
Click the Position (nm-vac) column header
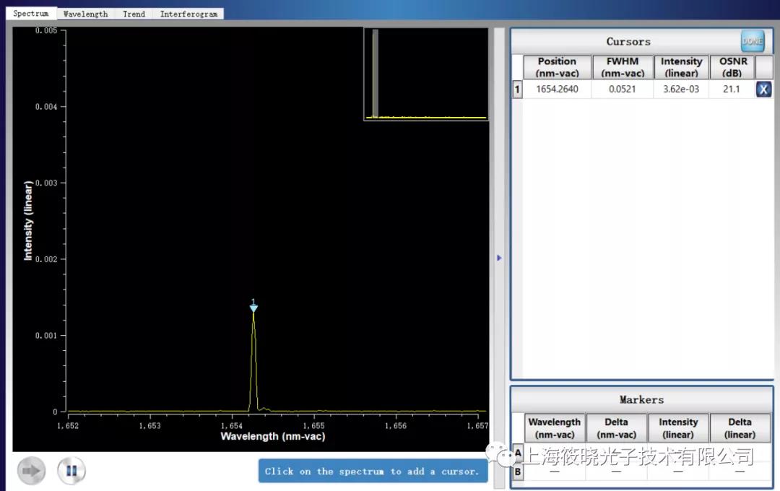click(x=557, y=67)
